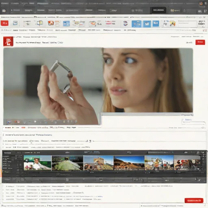The image size is (208, 208).
Task: Click the yellow-icon item in the dark toolbar
Action: (175, 11)
